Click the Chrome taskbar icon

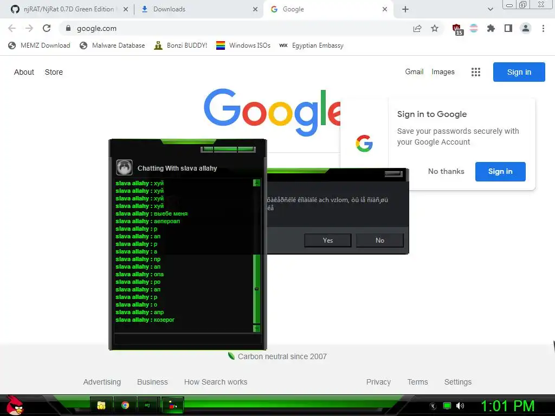[x=125, y=405]
